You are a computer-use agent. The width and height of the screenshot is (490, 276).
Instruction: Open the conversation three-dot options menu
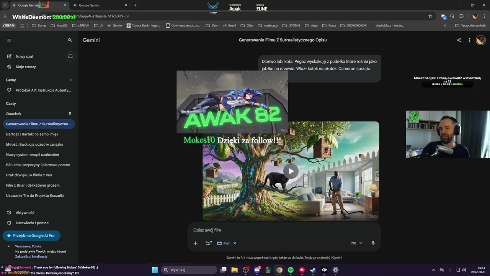(x=469, y=40)
